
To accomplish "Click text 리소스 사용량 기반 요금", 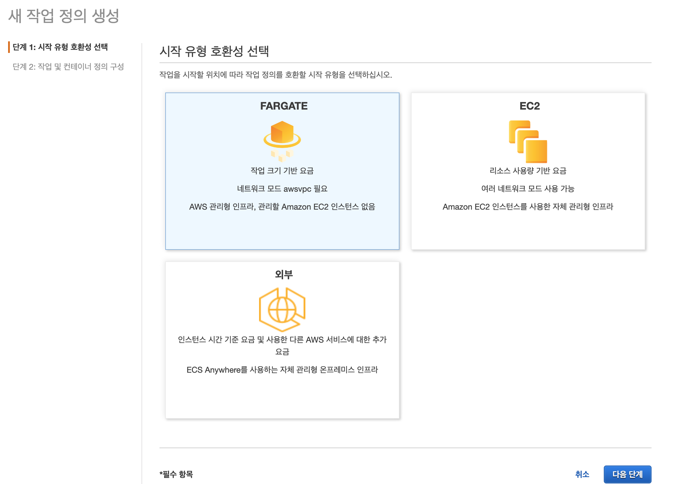I will [528, 171].
